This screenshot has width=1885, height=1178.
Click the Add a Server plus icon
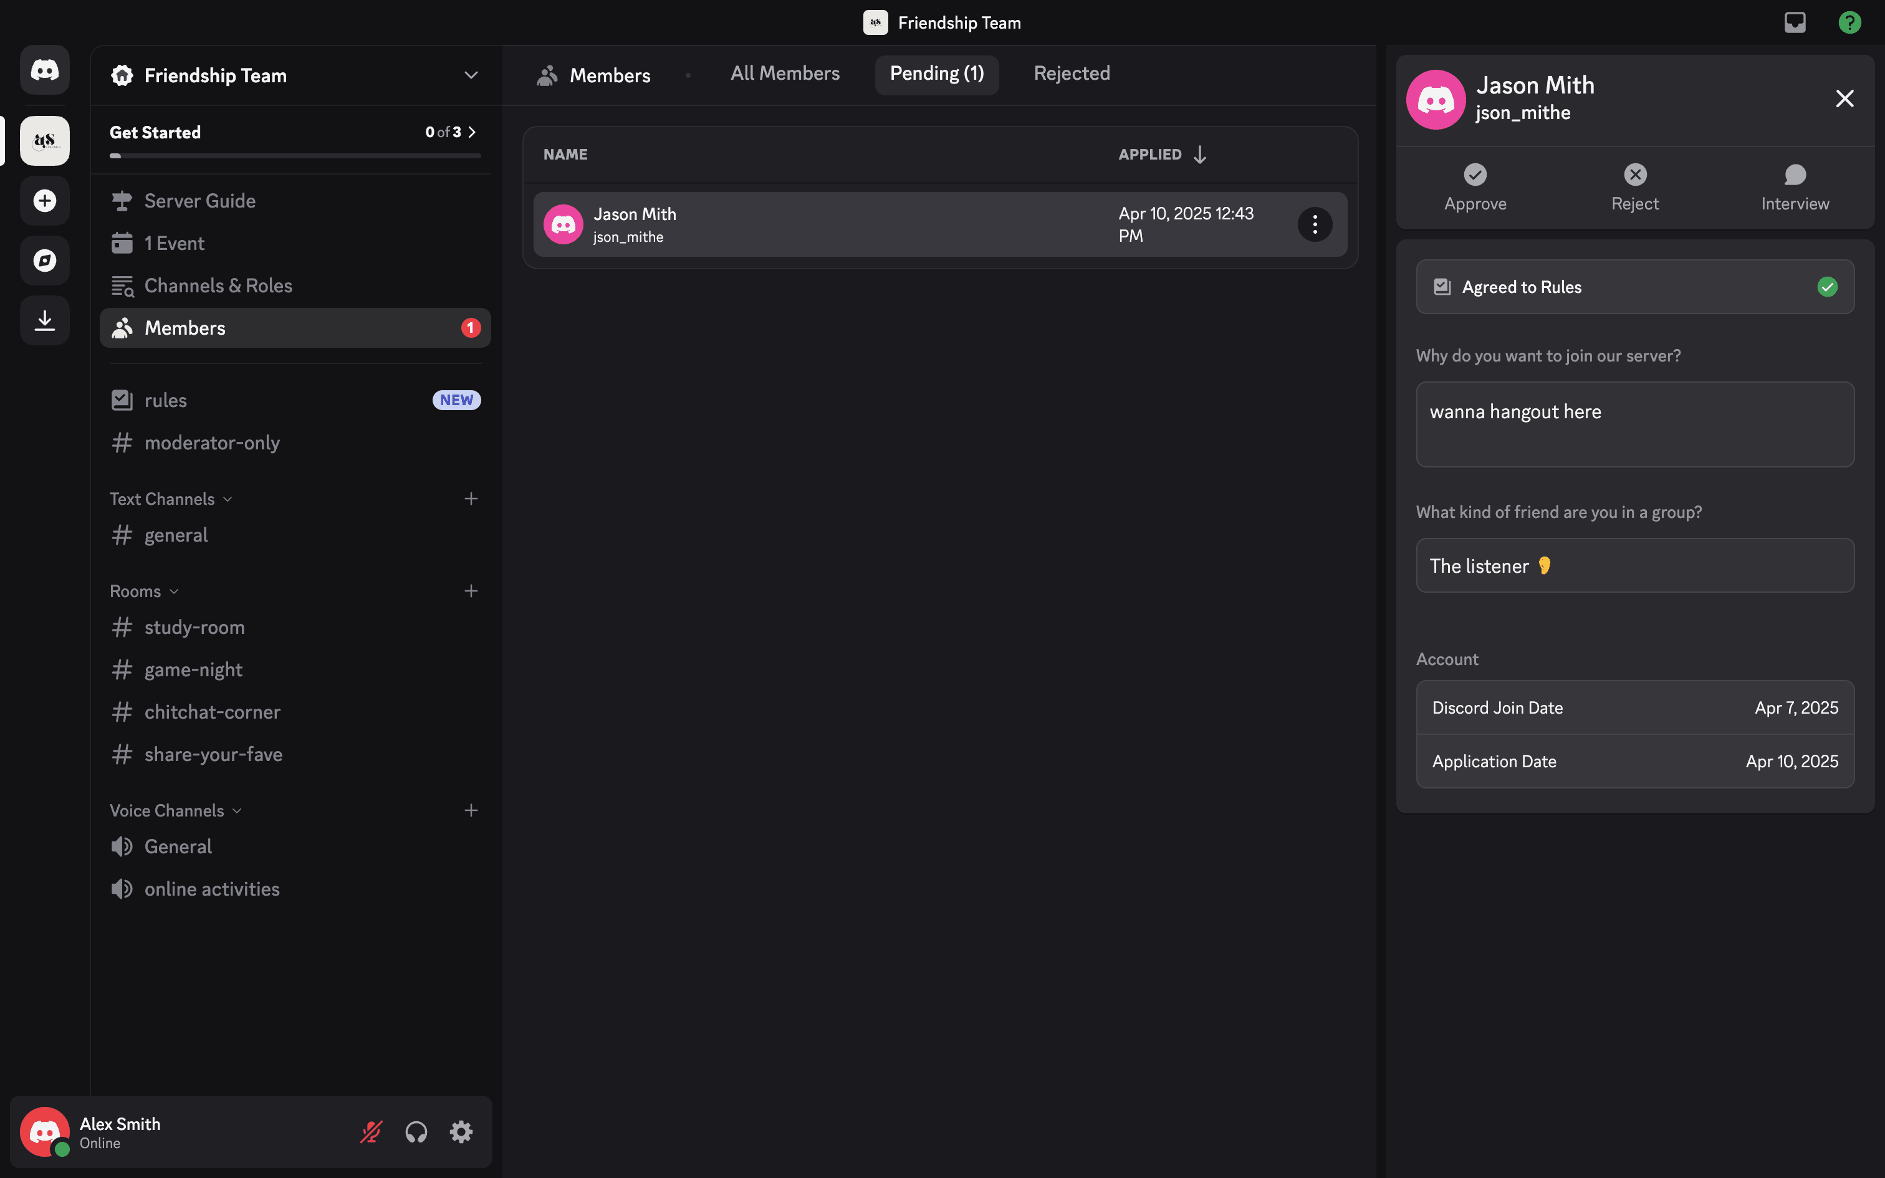[x=44, y=201]
